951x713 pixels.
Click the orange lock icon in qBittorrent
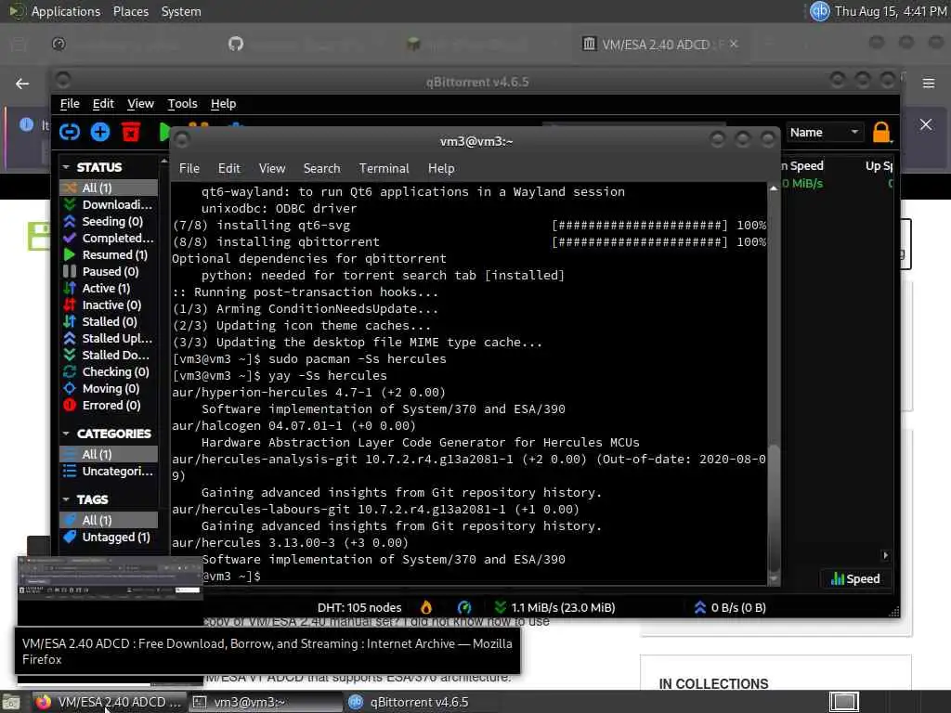pos(881,132)
